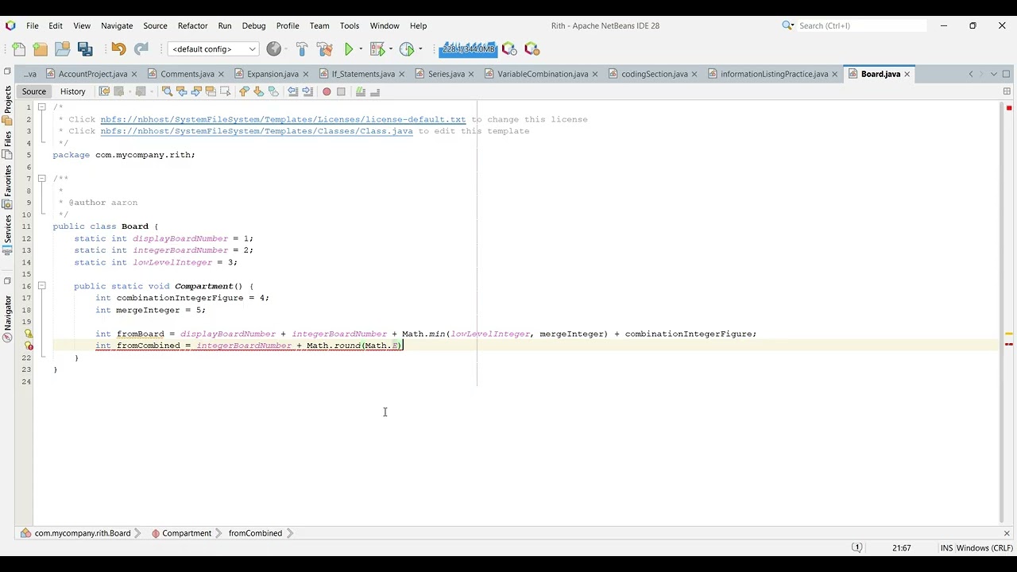
Task: Collapse the Compartment method code fold
Action: pyautogui.click(x=41, y=286)
